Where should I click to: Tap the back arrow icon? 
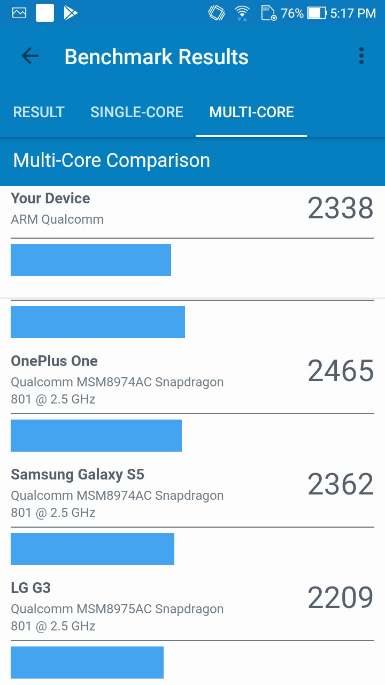click(x=30, y=56)
